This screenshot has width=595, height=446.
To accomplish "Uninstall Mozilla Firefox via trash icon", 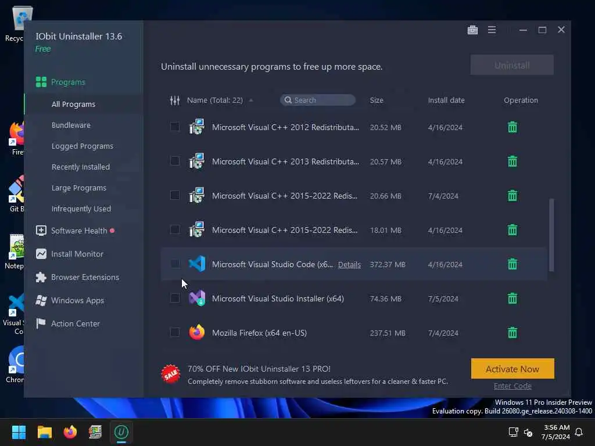I will click(x=512, y=333).
